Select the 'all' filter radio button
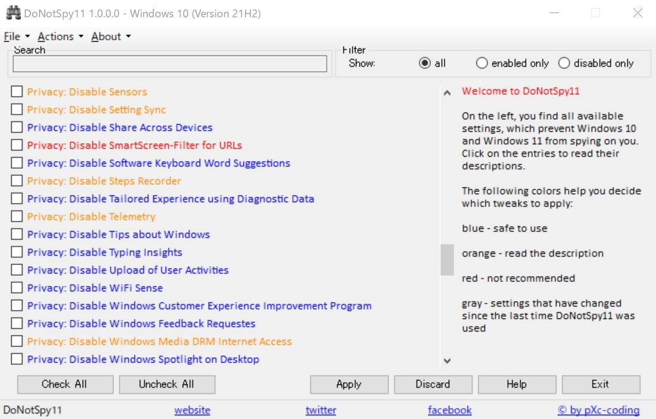The width and height of the screenshot is (656, 419). point(424,63)
